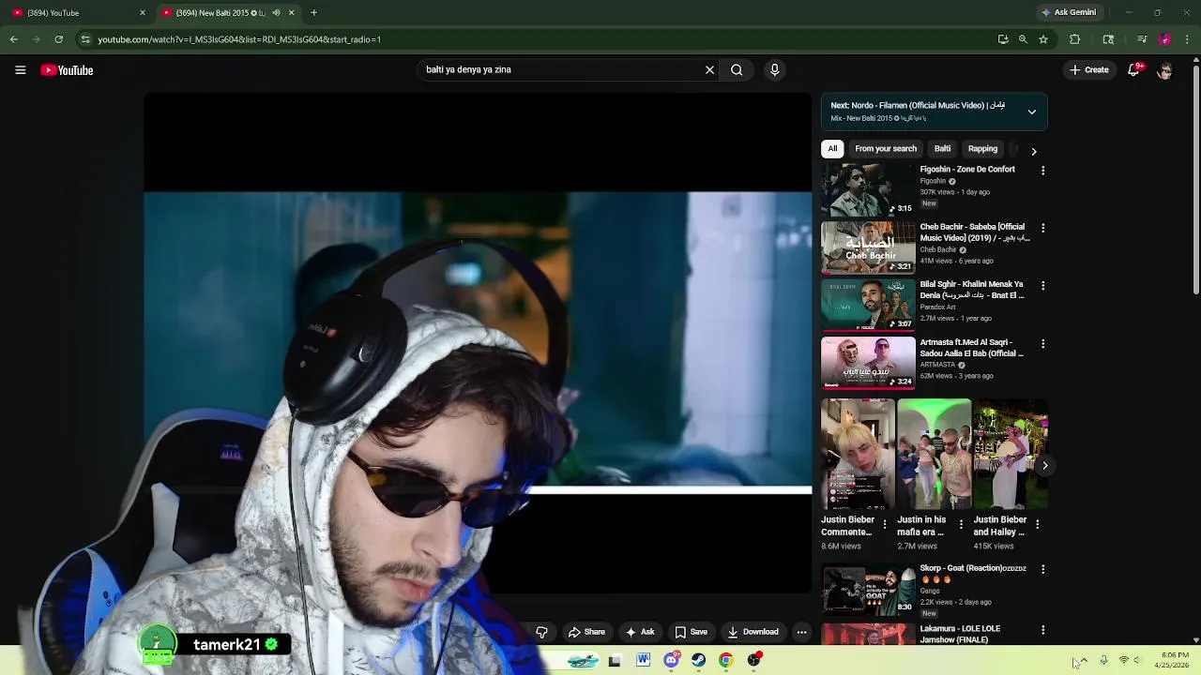Image resolution: width=1201 pixels, height=675 pixels.
Task: Show more Shorts with right arrow
Action: point(1044,465)
